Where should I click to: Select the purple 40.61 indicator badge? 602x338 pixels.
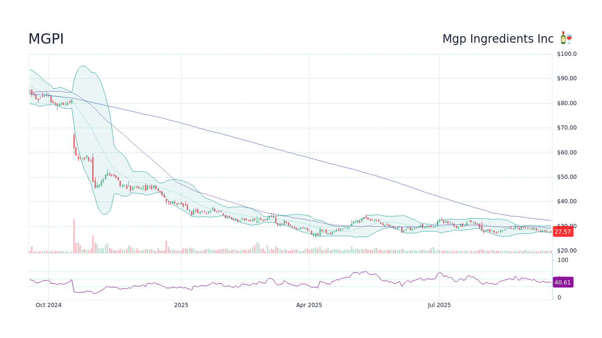(x=562, y=282)
